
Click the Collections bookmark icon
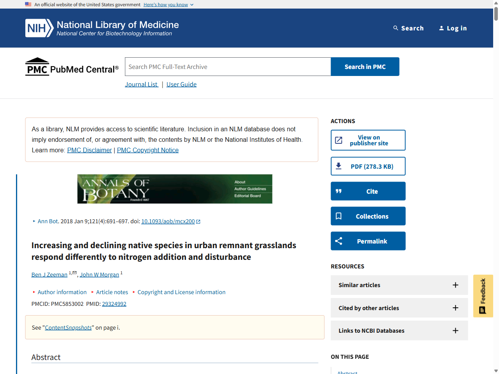click(338, 216)
